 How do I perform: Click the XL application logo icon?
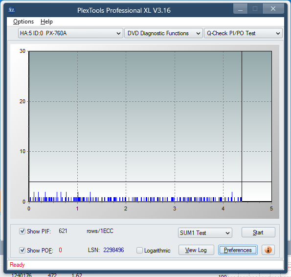tap(12, 10)
